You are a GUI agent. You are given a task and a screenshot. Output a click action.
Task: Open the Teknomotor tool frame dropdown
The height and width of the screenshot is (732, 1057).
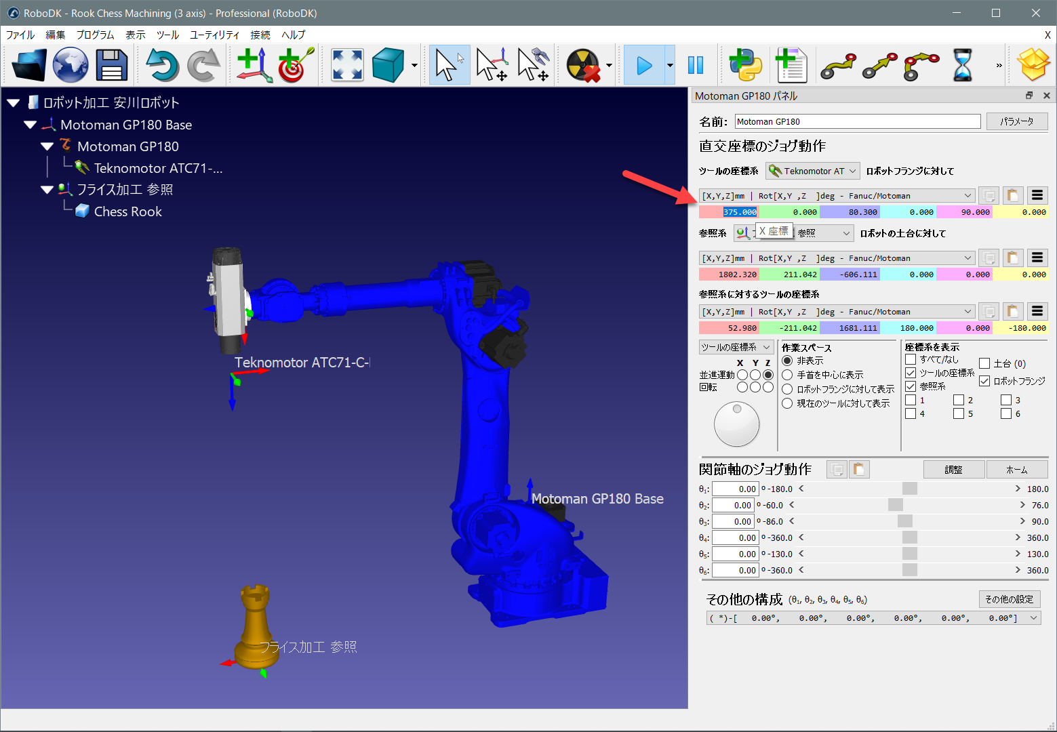click(813, 171)
